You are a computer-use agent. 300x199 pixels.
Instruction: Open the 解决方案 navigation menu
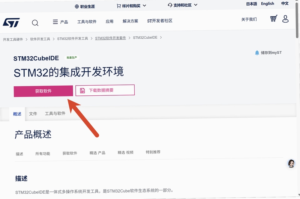click(x=130, y=21)
